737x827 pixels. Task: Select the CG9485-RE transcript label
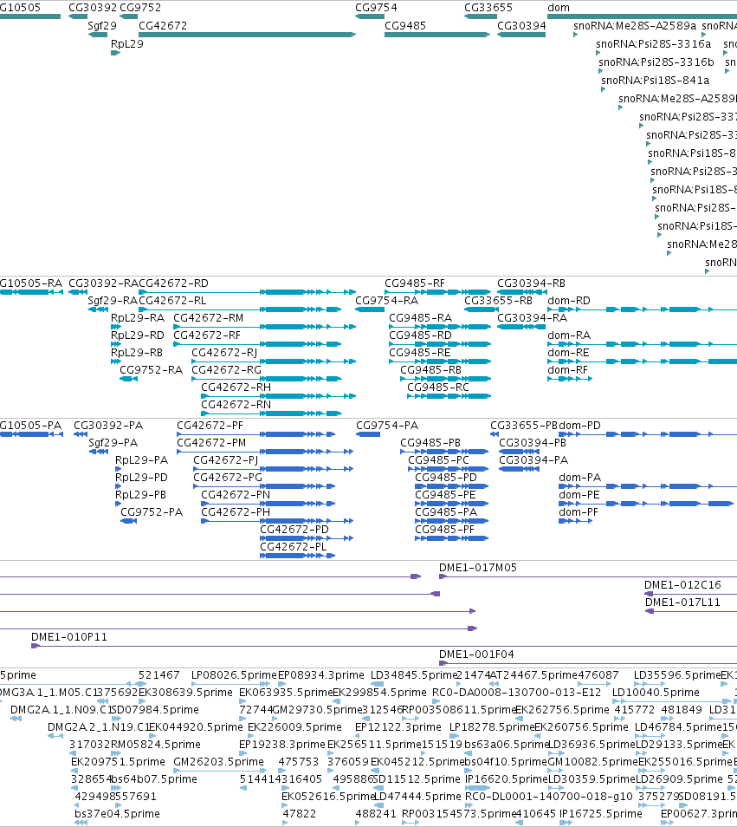[x=420, y=353]
